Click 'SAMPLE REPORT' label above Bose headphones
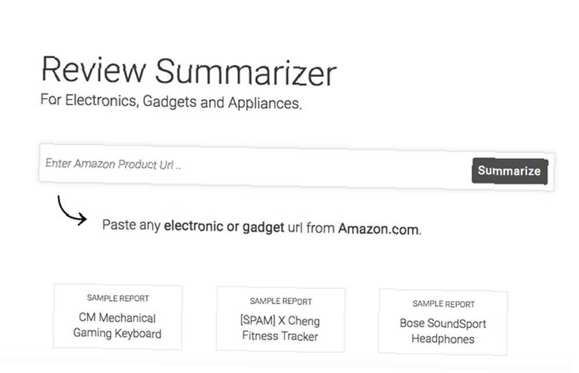This screenshot has width=579, height=373. pyautogui.click(x=444, y=304)
